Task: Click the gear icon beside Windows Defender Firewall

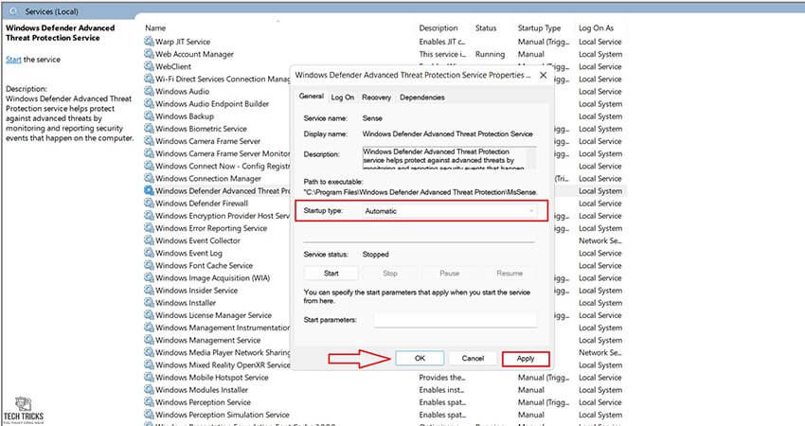Action: pyautogui.click(x=149, y=204)
